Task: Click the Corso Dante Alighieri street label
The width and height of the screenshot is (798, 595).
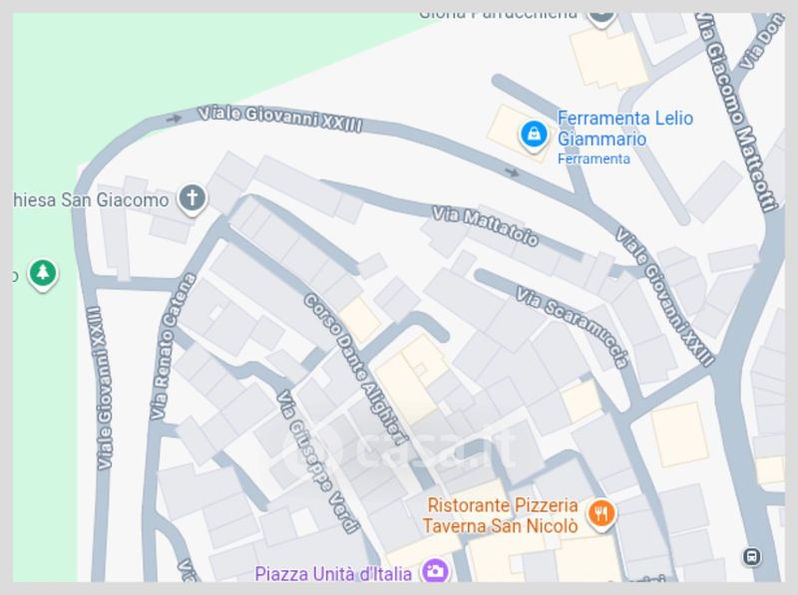Action: [356, 369]
